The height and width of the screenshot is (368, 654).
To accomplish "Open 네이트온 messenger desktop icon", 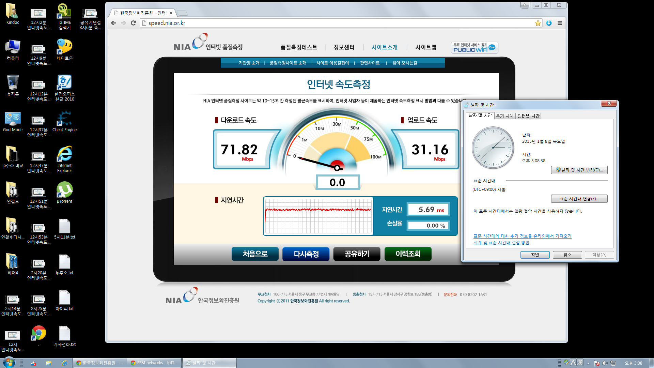I will (64, 50).
